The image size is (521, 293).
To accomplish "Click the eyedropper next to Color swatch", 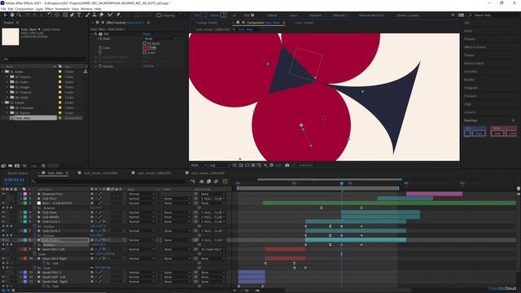I will click(153, 48).
